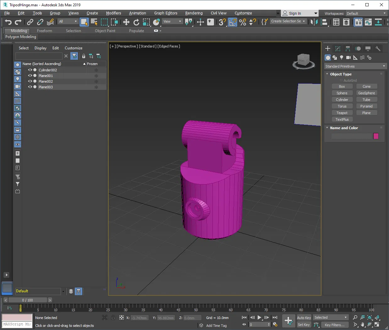
Task: Switch to the Freeform ribbon tab
Action: tap(45, 31)
